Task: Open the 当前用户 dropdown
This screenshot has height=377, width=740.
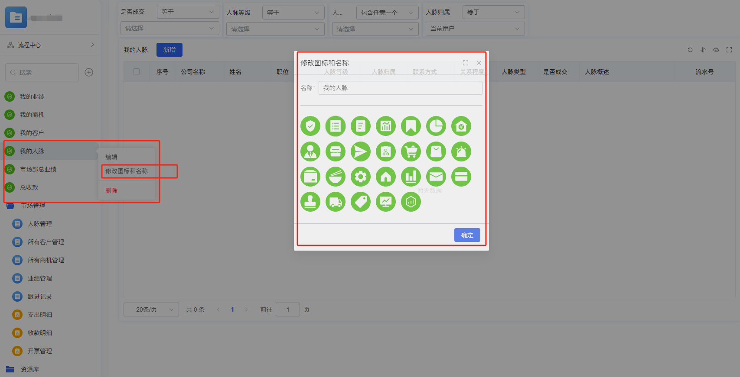Action: (x=475, y=29)
